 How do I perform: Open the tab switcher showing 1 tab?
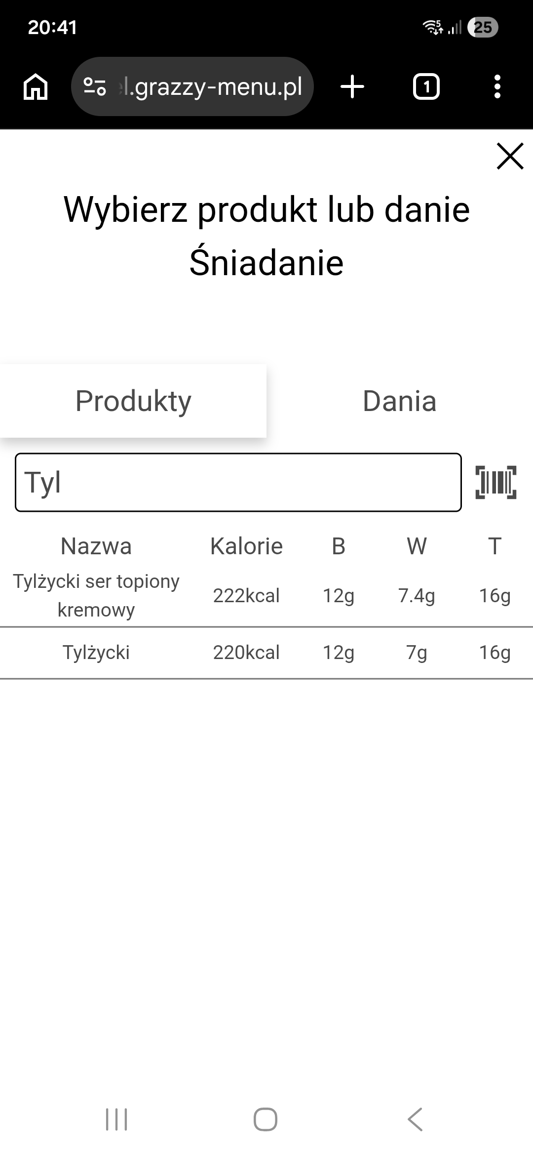click(x=425, y=86)
